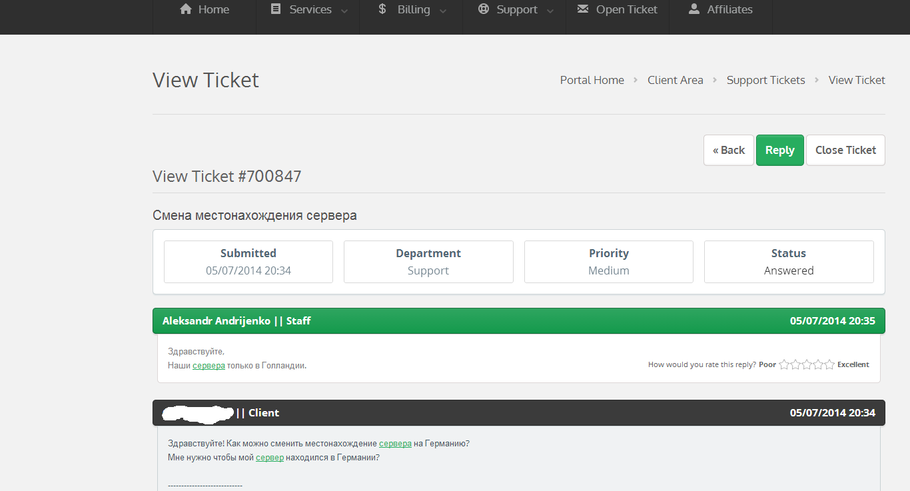The width and height of the screenshot is (910, 491).
Task: Rate the staff reply one star
Action: click(x=784, y=364)
